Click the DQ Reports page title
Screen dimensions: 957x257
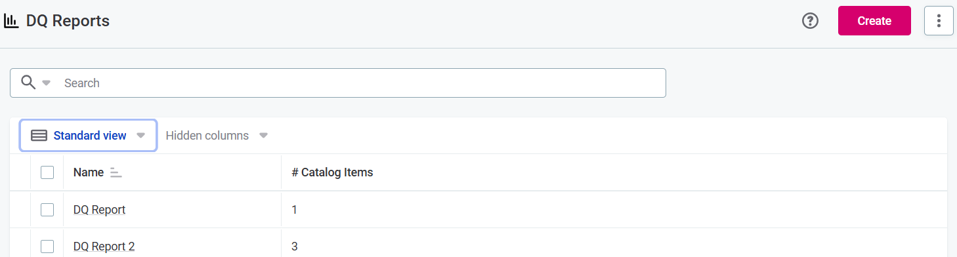coord(68,21)
